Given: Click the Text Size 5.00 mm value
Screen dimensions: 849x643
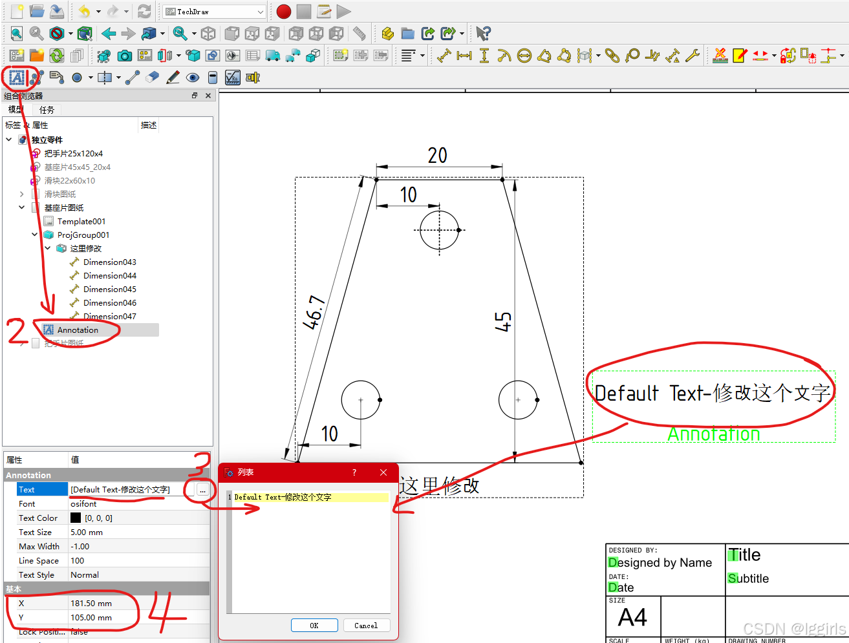Looking at the screenshot, I should (x=138, y=532).
